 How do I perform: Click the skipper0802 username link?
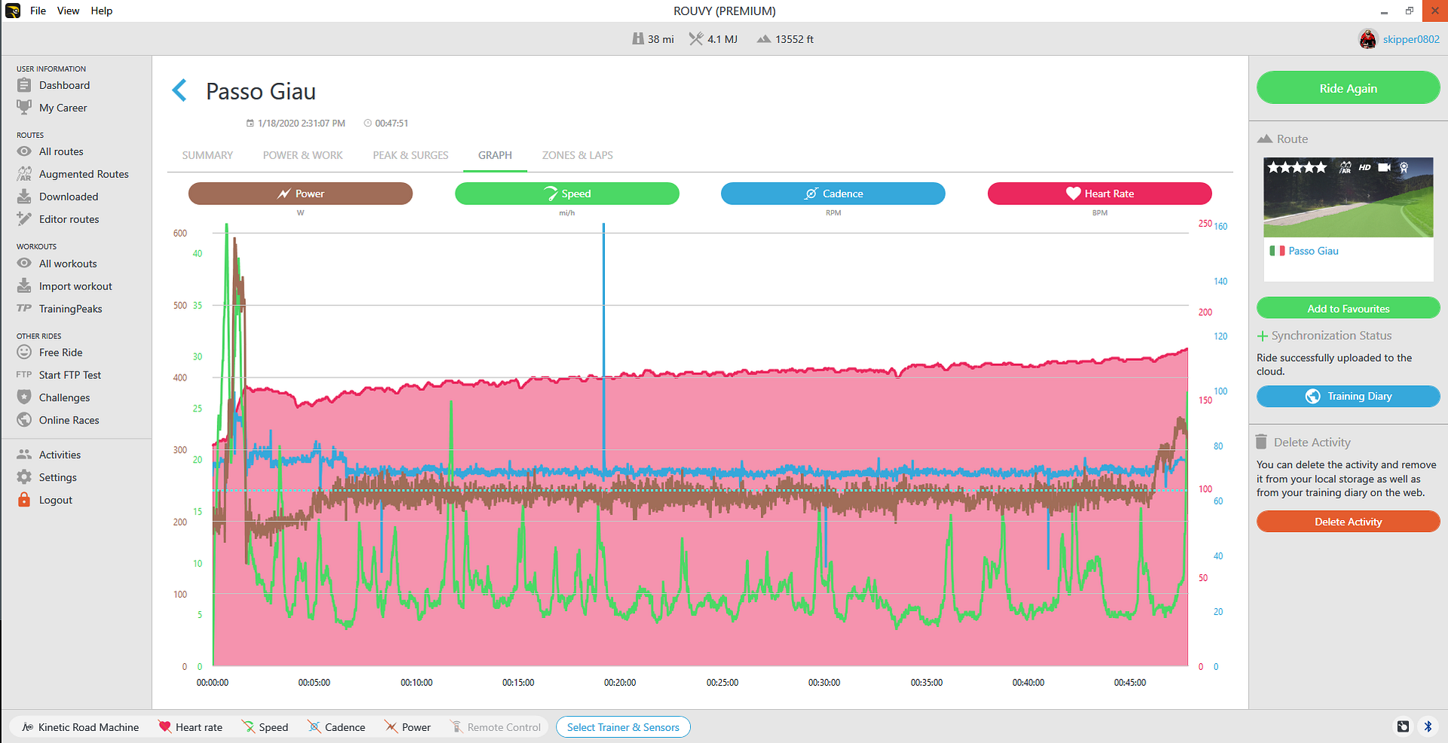click(1411, 39)
